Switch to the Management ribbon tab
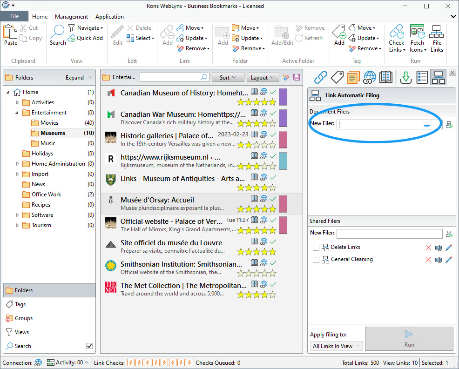 pos(71,16)
